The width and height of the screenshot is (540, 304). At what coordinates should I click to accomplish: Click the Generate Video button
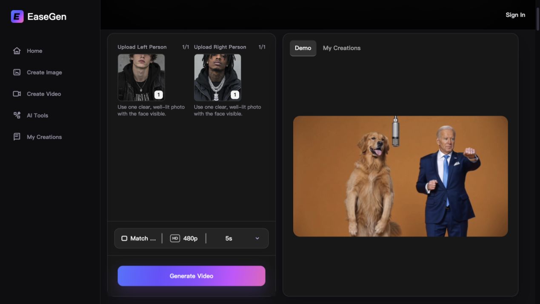pos(191,276)
